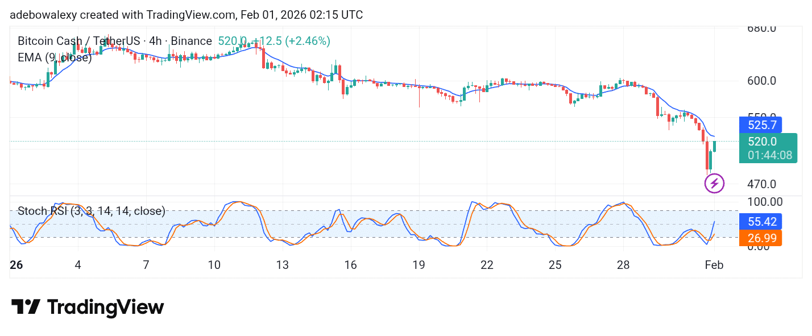Toggle the Stoch RSI indicator visibility
The image size is (812, 336).
[x=91, y=211]
